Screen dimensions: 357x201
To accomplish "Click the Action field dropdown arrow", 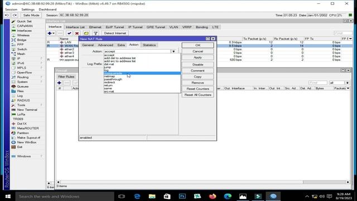I will [173, 51].
